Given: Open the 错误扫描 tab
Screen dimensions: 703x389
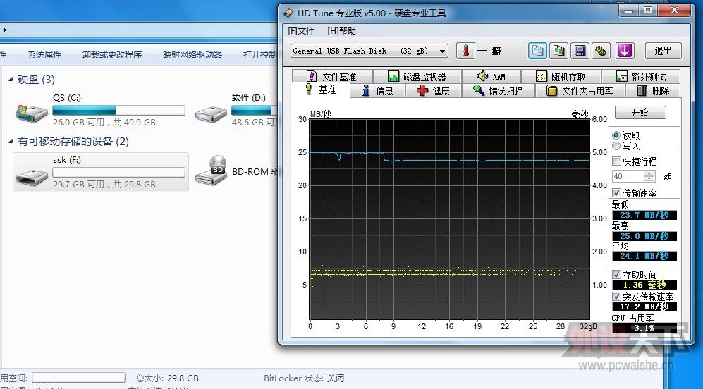Looking at the screenshot, I should (498, 91).
